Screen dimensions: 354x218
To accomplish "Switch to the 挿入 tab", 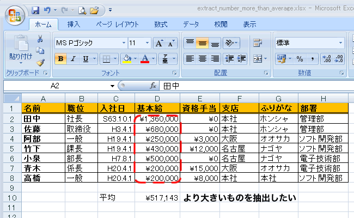I will [74, 25].
